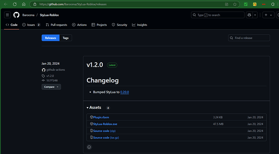This screenshot has width=279, height=154.
Task: Click the Find a release search field
Action: tap(249, 38)
